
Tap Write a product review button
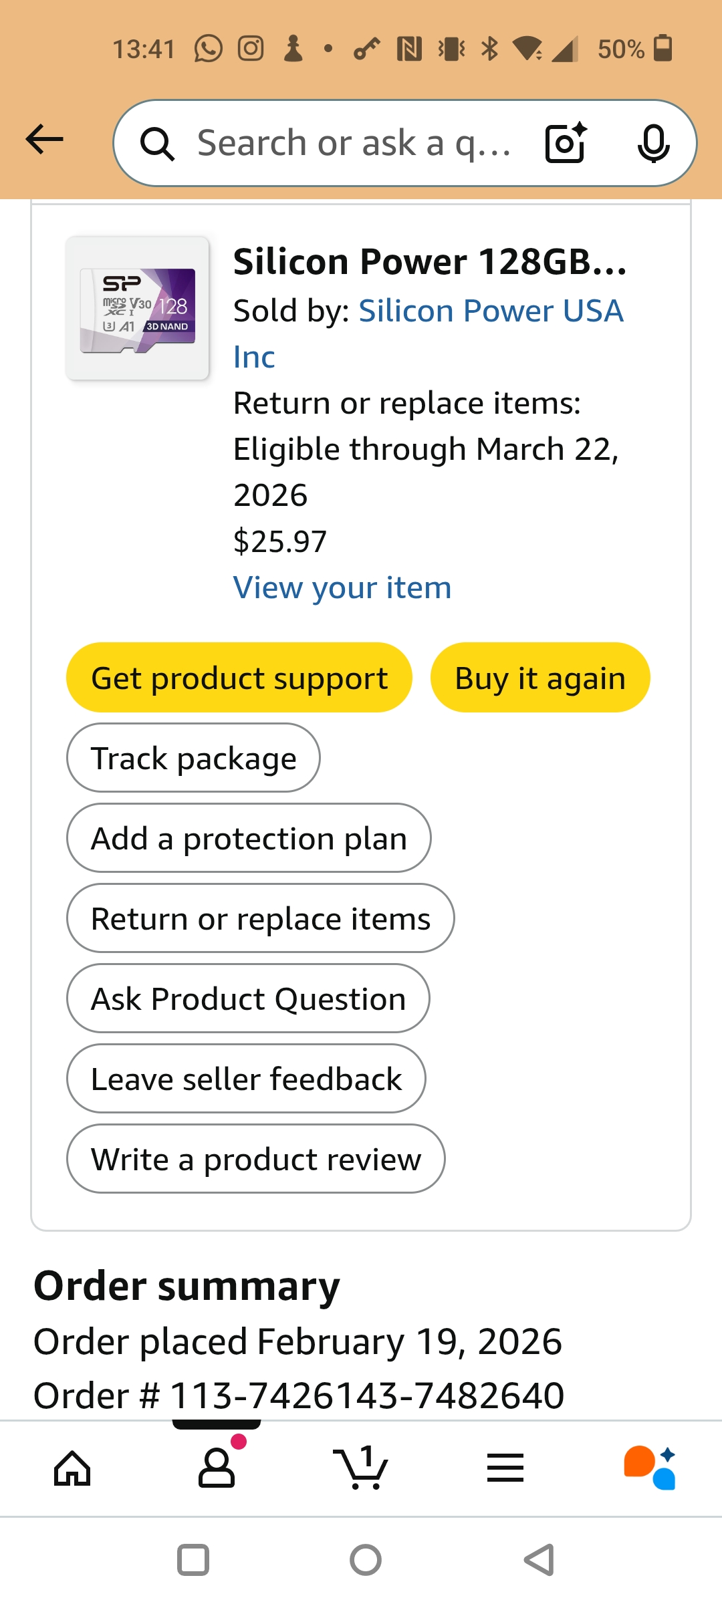[x=255, y=1159]
